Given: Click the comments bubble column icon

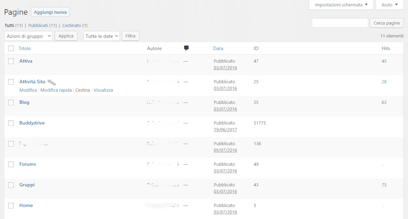Looking at the screenshot, I should [x=186, y=48].
